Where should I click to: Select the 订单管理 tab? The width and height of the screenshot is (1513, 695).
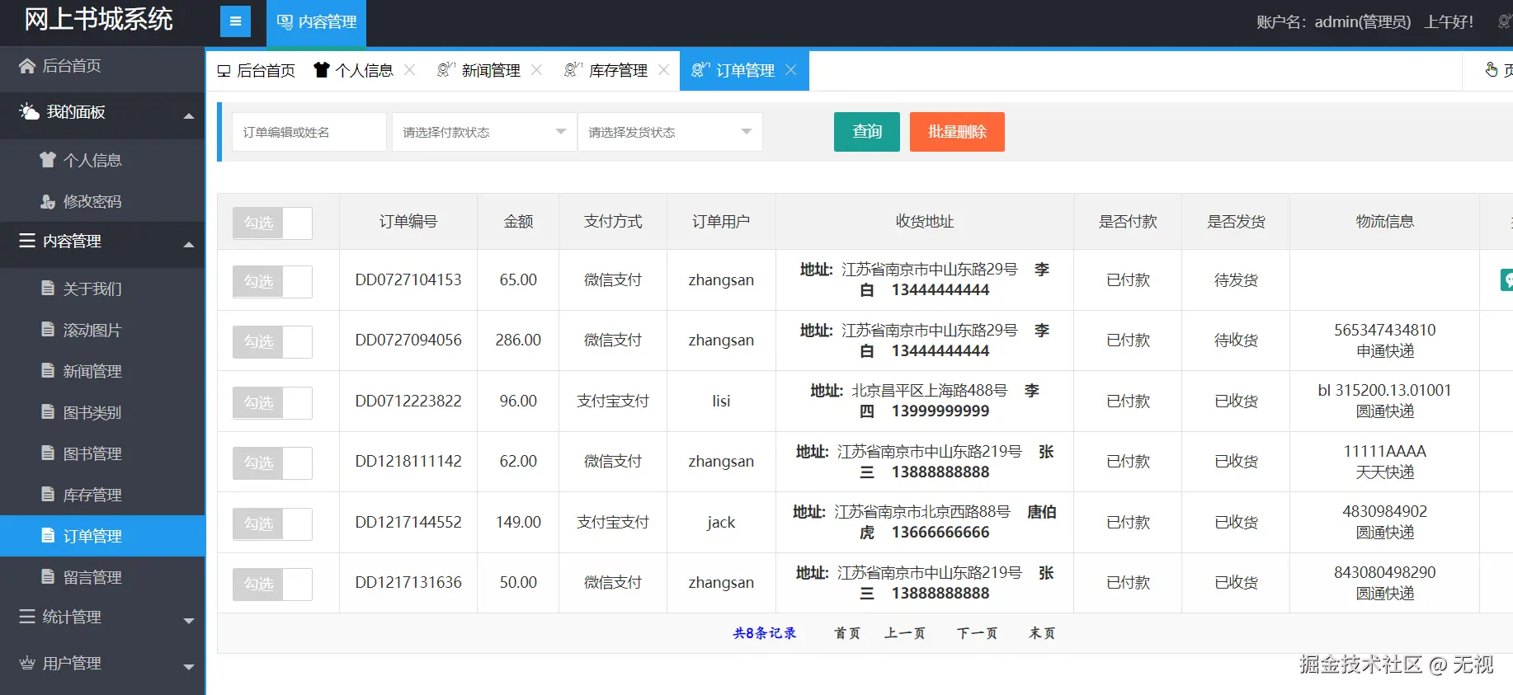coord(744,71)
